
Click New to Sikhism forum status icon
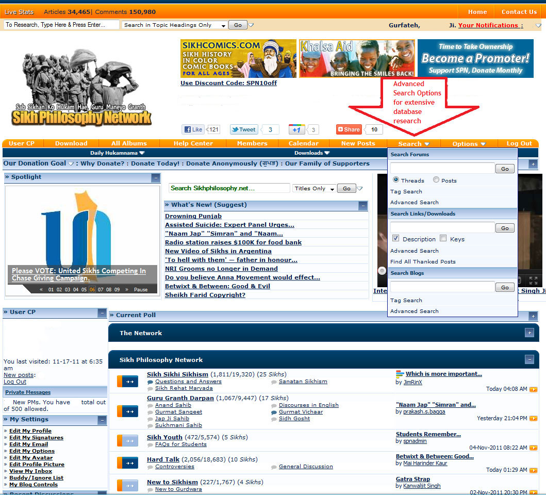tap(127, 485)
